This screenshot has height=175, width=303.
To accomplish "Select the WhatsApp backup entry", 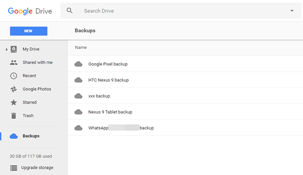I will [x=121, y=128].
